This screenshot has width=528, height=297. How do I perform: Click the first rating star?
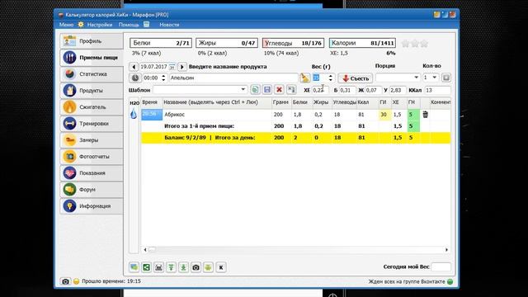coord(406,44)
